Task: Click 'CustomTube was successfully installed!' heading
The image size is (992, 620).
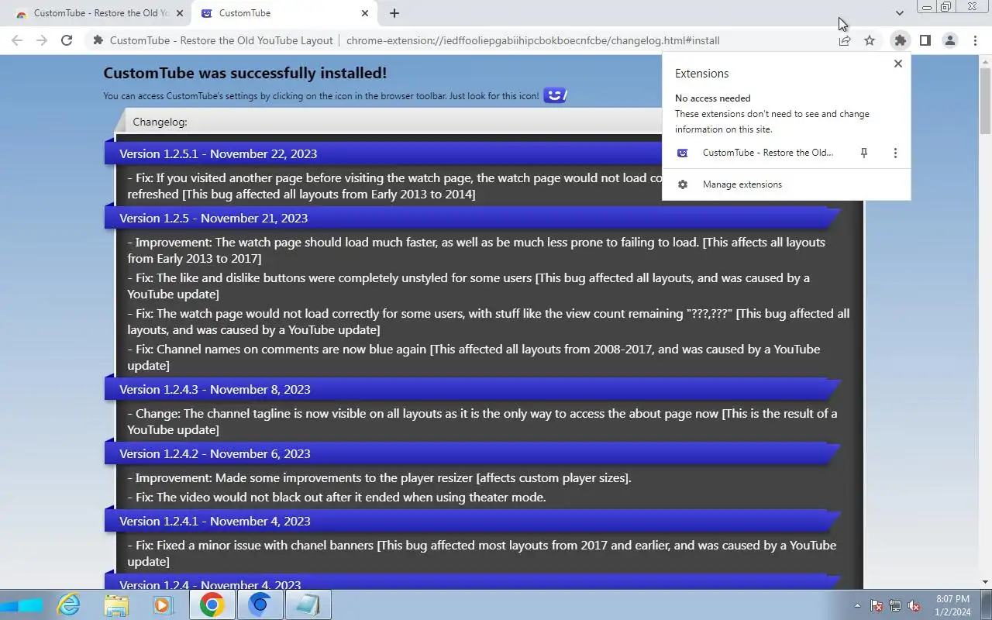Action: point(245,73)
